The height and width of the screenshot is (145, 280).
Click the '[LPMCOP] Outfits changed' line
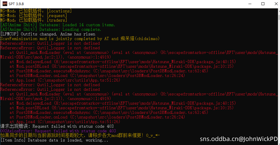pos(48,34)
